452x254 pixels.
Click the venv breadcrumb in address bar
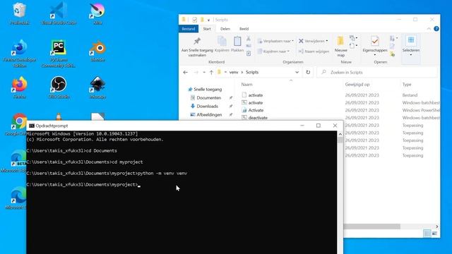point(234,72)
